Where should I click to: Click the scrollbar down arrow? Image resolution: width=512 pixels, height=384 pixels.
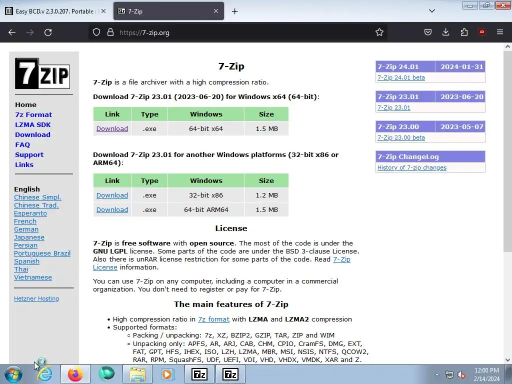(507, 360)
